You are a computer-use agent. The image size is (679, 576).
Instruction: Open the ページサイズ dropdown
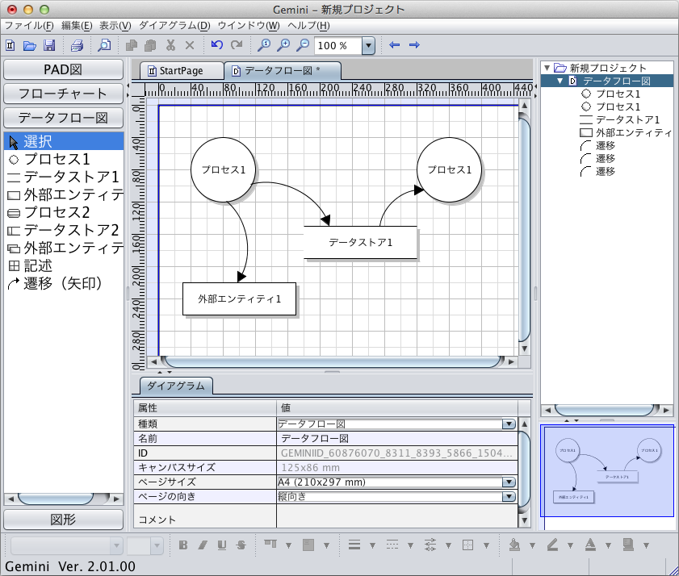coord(509,482)
